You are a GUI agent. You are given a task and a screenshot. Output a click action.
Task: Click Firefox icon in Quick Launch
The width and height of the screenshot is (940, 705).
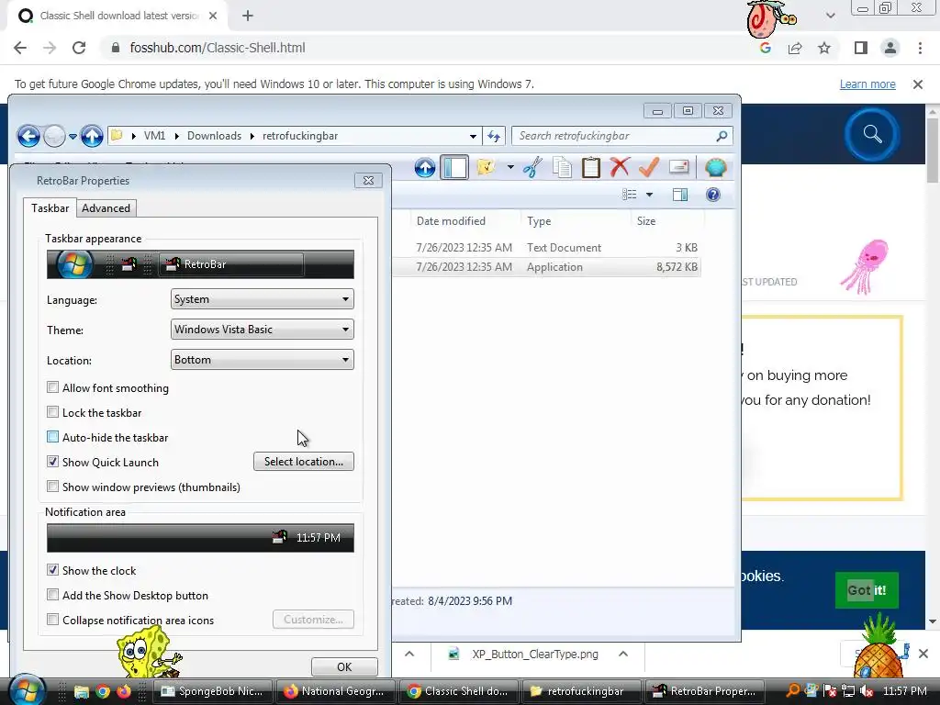(124, 691)
